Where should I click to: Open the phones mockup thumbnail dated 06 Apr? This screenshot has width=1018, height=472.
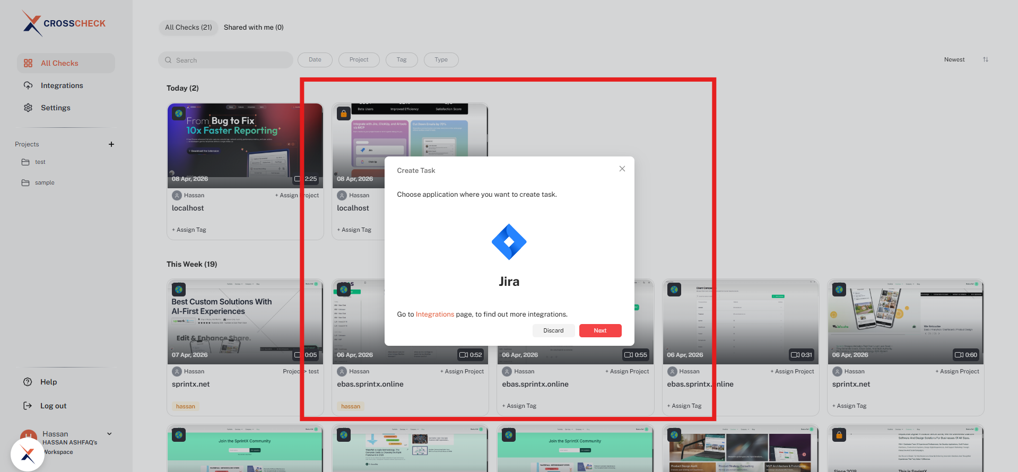[x=906, y=322]
